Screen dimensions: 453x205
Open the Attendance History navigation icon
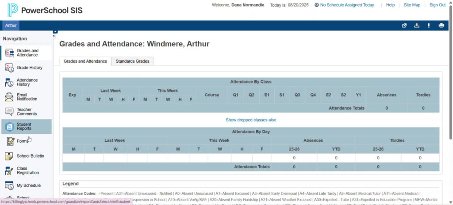coord(9,82)
